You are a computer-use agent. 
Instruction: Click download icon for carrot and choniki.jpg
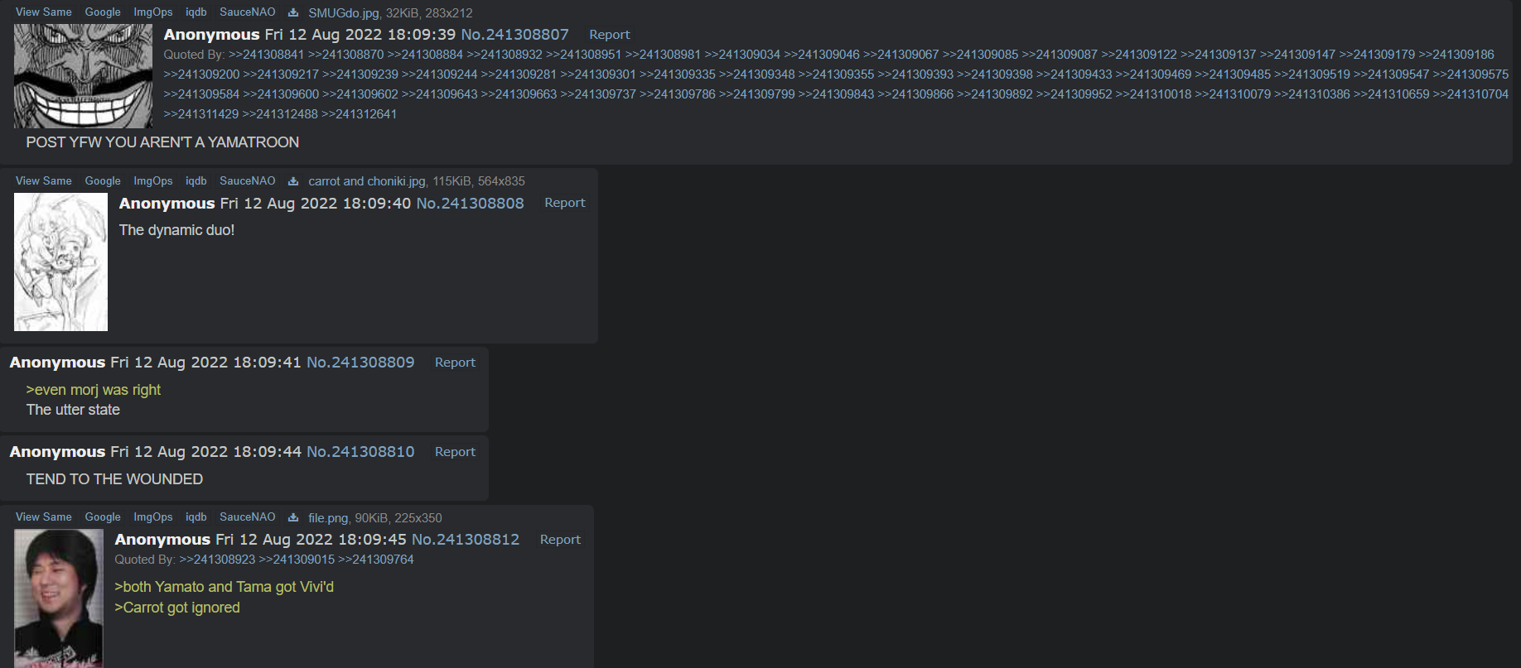point(293,181)
